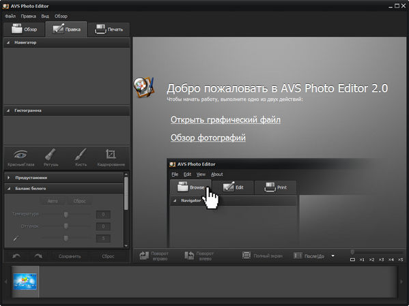This screenshot has width=409, height=306.
Task: Open the Обзор menu in menu bar
Action: pos(61,16)
